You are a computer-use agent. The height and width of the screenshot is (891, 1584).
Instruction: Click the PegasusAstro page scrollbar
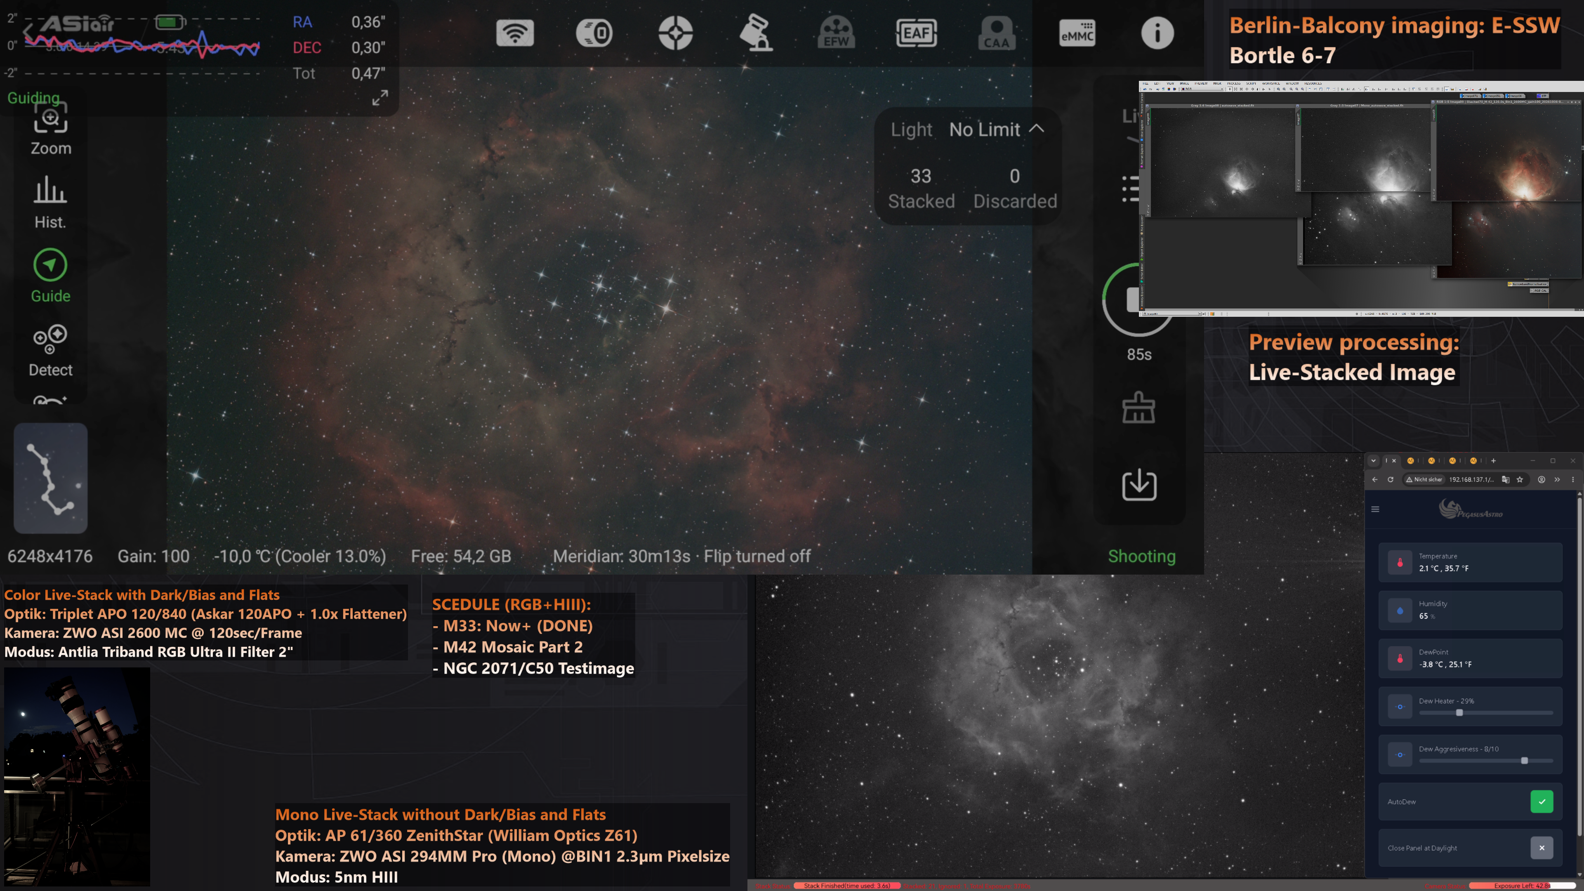[x=1579, y=667]
